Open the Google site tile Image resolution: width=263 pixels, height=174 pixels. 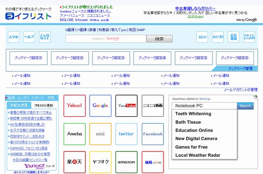100,106
